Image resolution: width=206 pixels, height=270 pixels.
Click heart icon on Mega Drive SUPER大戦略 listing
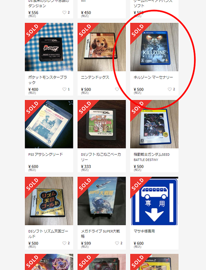(x=117, y=243)
